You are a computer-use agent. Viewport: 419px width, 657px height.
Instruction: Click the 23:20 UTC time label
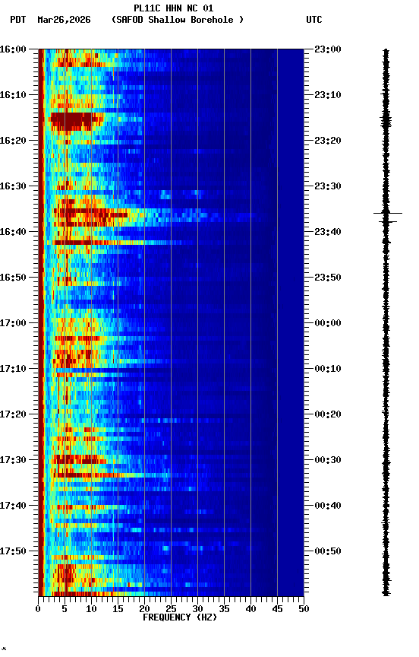(x=328, y=141)
